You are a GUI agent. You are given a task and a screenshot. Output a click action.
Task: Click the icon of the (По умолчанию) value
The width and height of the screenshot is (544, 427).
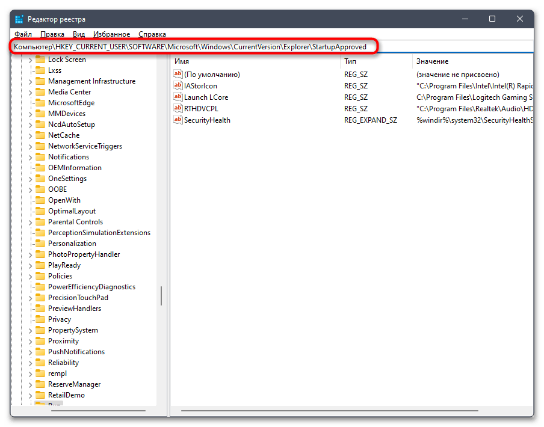(178, 74)
